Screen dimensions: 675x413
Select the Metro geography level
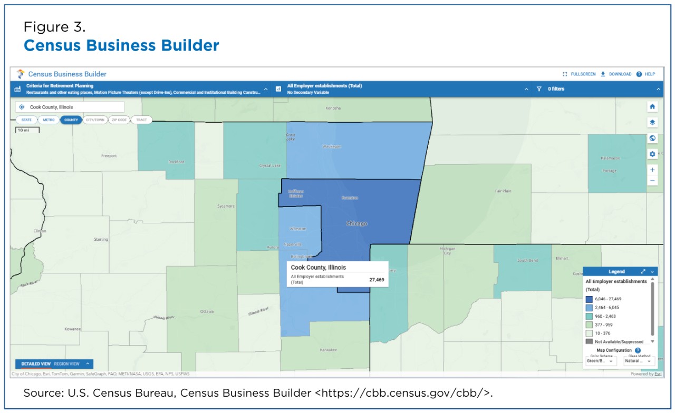(49, 120)
